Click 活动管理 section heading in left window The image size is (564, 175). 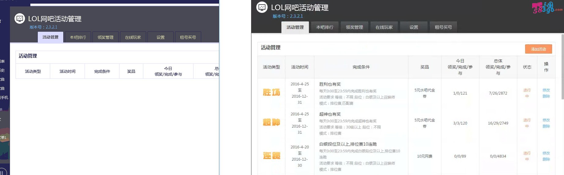(28, 56)
